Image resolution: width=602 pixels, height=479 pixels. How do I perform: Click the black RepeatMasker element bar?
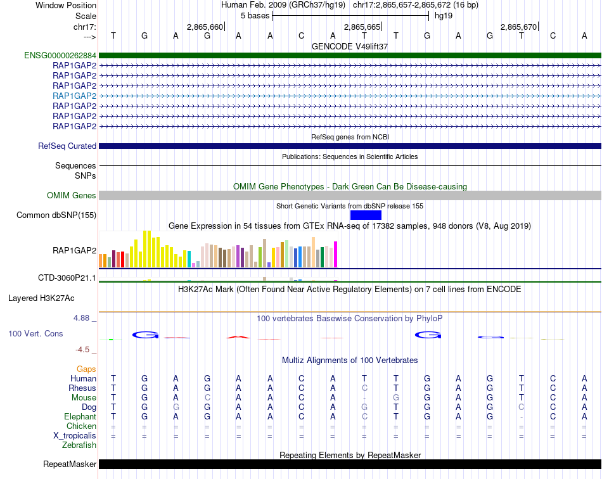pos(350,464)
